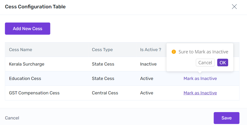The height and width of the screenshot is (125, 247).
Task: Click Cancel in the dialog footer
Action: click(x=12, y=118)
